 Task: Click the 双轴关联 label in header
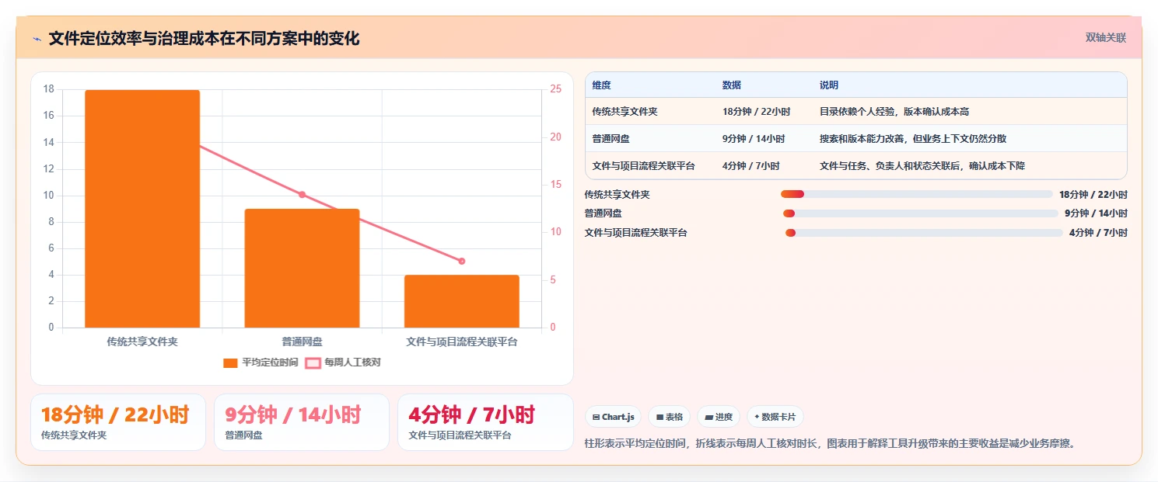coord(1106,37)
